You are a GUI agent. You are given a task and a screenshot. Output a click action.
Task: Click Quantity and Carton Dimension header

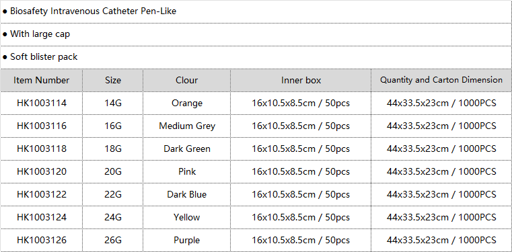click(441, 80)
